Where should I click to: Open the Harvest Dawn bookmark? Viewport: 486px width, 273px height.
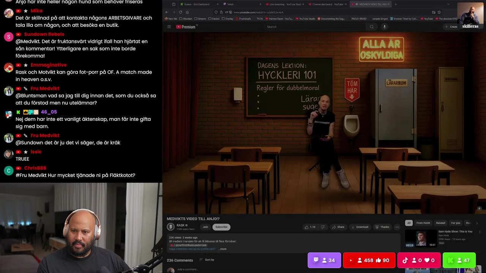click(279, 19)
